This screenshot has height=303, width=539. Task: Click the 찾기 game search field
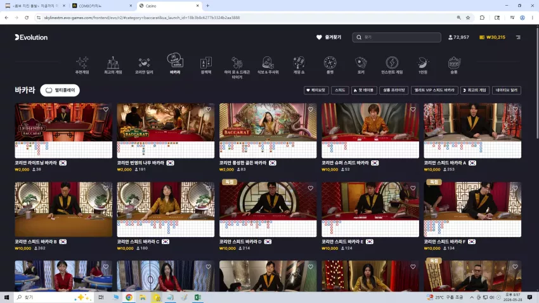[396, 37]
